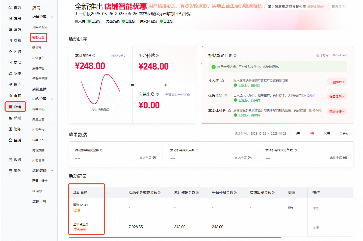
Task: Click 创建商家全资活动 link
Action: pos(177,95)
